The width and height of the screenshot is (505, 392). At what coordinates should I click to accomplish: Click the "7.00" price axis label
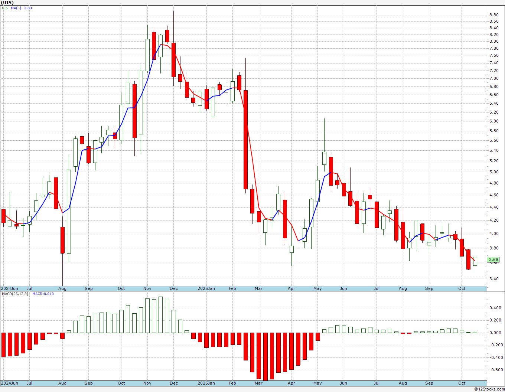pos(494,78)
